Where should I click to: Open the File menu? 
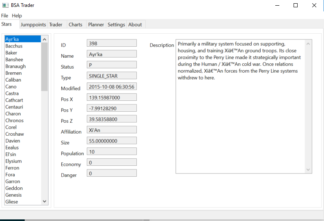tap(5, 15)
